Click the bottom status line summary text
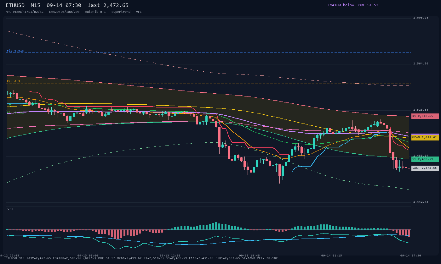 coord(142,258)
